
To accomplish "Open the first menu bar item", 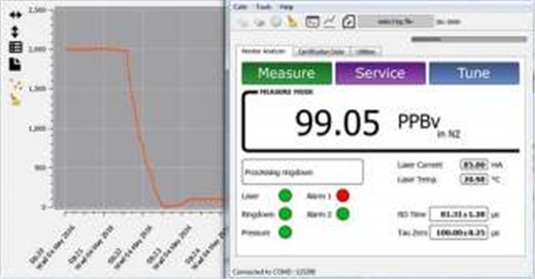I will (x=240, y=7).
